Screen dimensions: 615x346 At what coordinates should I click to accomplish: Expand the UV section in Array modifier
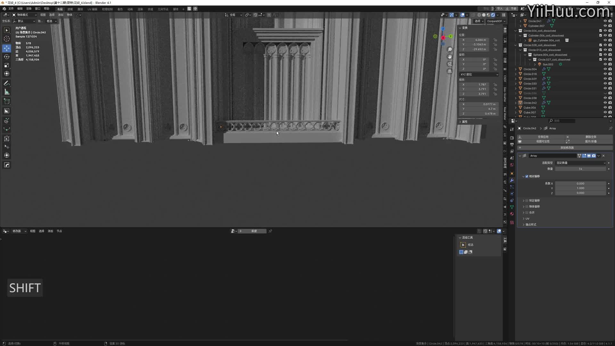coord(524,218)
